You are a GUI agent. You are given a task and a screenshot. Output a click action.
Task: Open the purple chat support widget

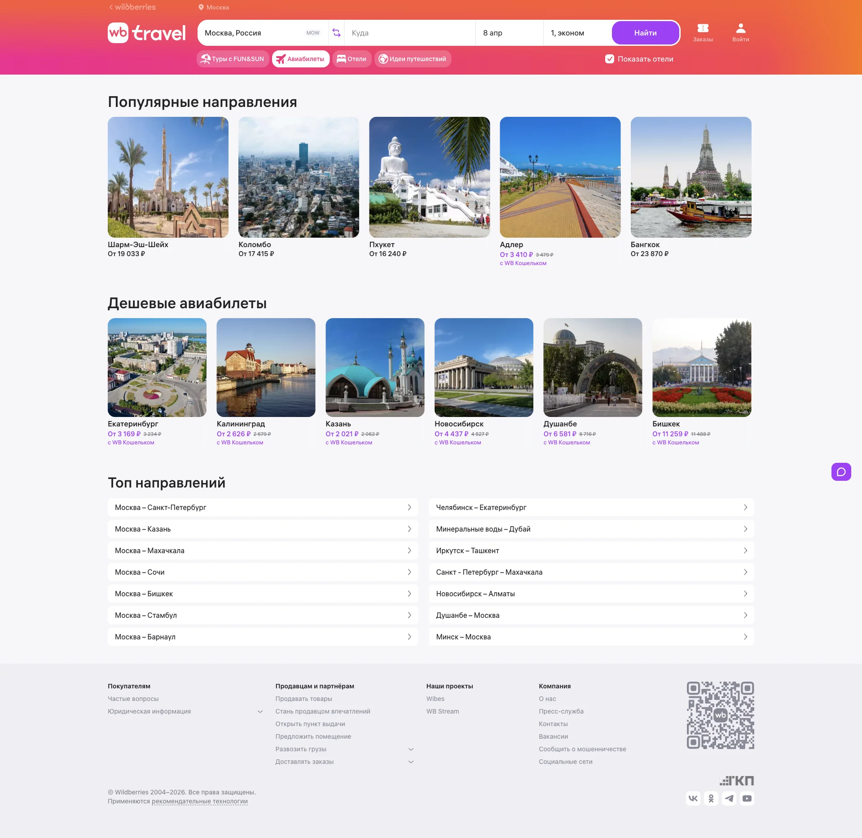tap(841, 472)
